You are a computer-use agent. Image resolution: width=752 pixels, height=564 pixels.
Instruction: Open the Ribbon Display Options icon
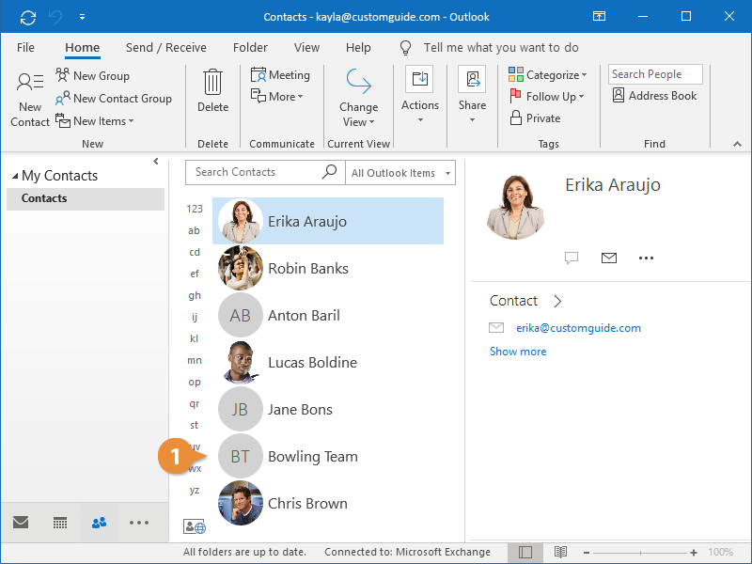click(x=599, y=16)
